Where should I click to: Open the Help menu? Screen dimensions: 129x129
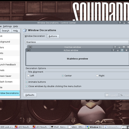point(15,26)
